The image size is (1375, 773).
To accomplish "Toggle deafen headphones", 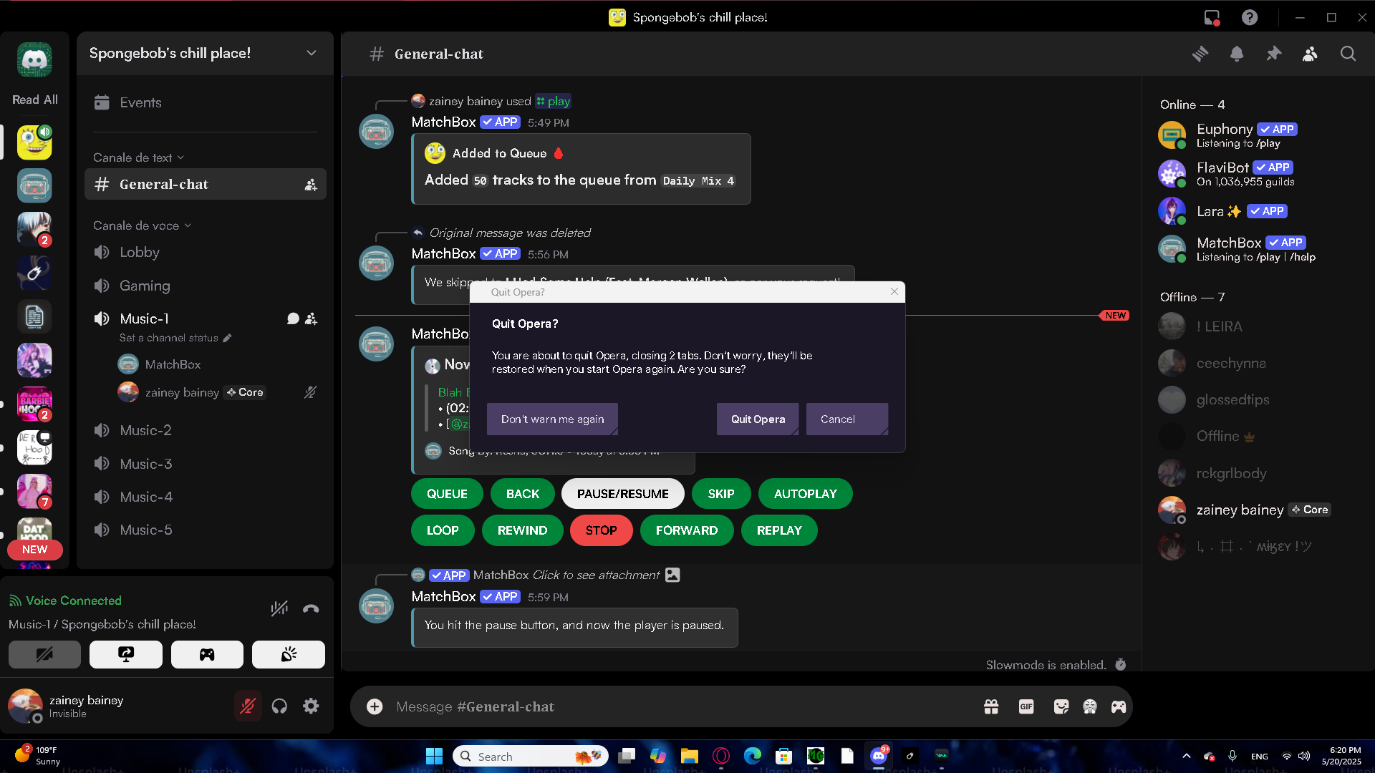I will tap(279, 706).
